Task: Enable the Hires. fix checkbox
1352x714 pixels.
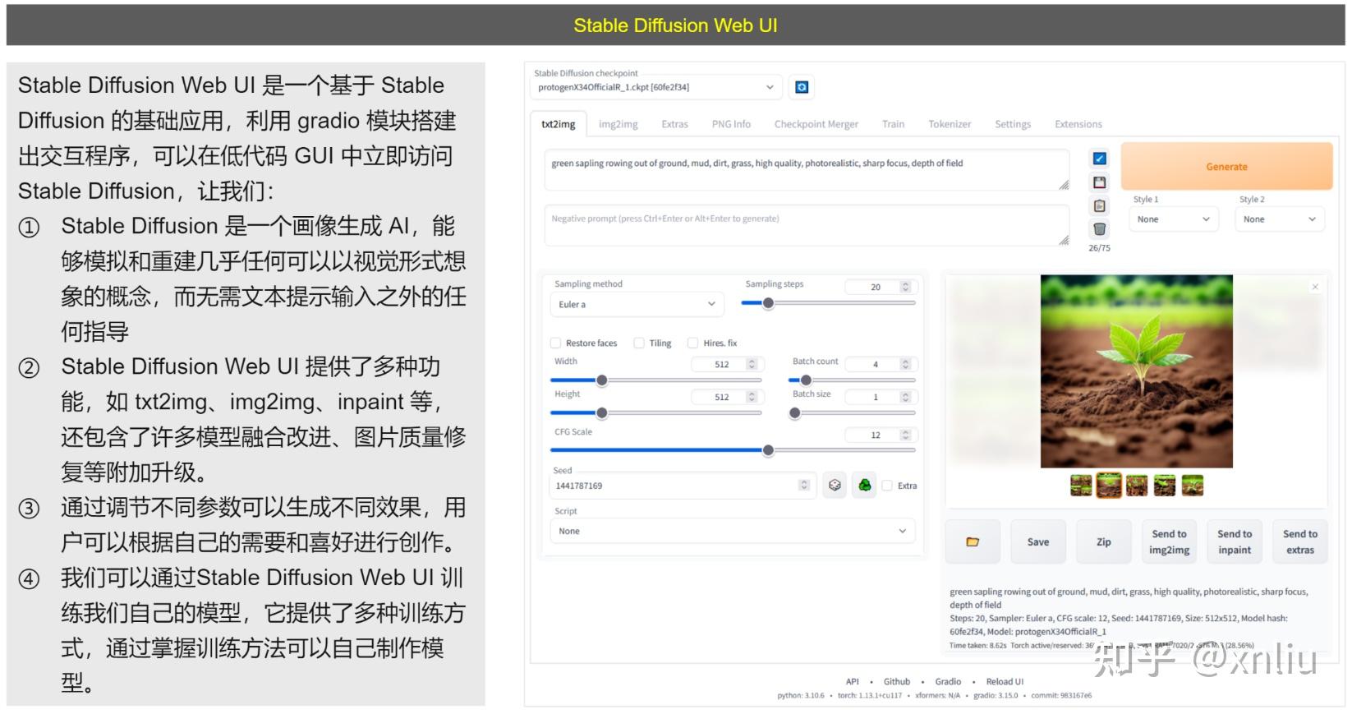Action: (x=692, y=343)
